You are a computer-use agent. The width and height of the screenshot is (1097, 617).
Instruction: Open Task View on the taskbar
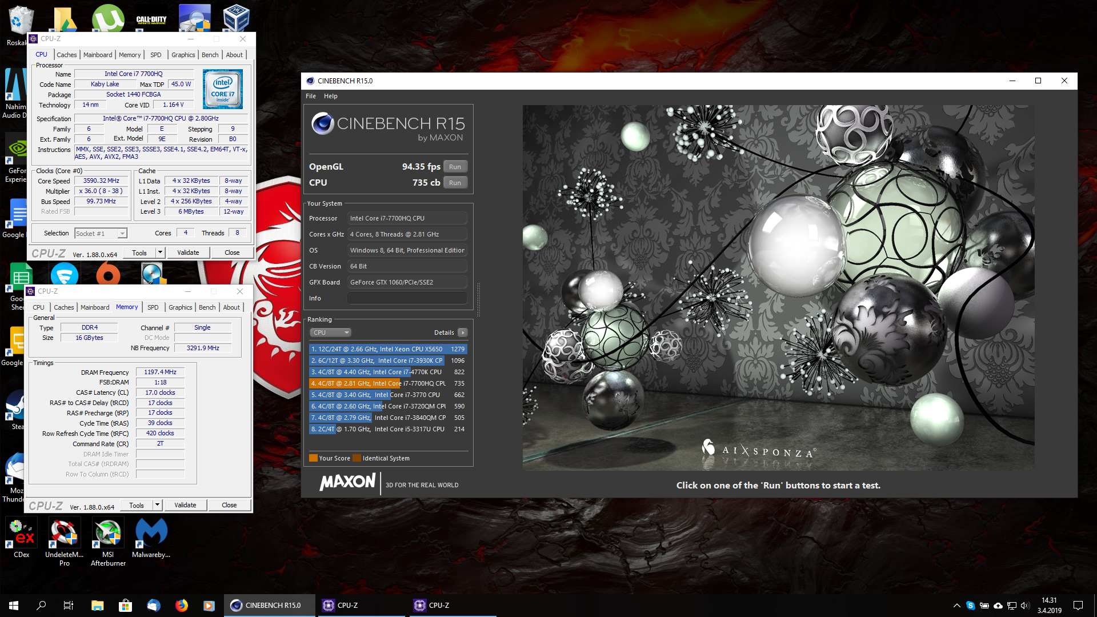tap(69, 606)
